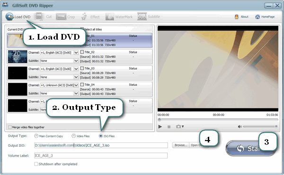Viewport: 284px width, 175px height.
Task: Click the Browse... button
Action: click(181, 145)
